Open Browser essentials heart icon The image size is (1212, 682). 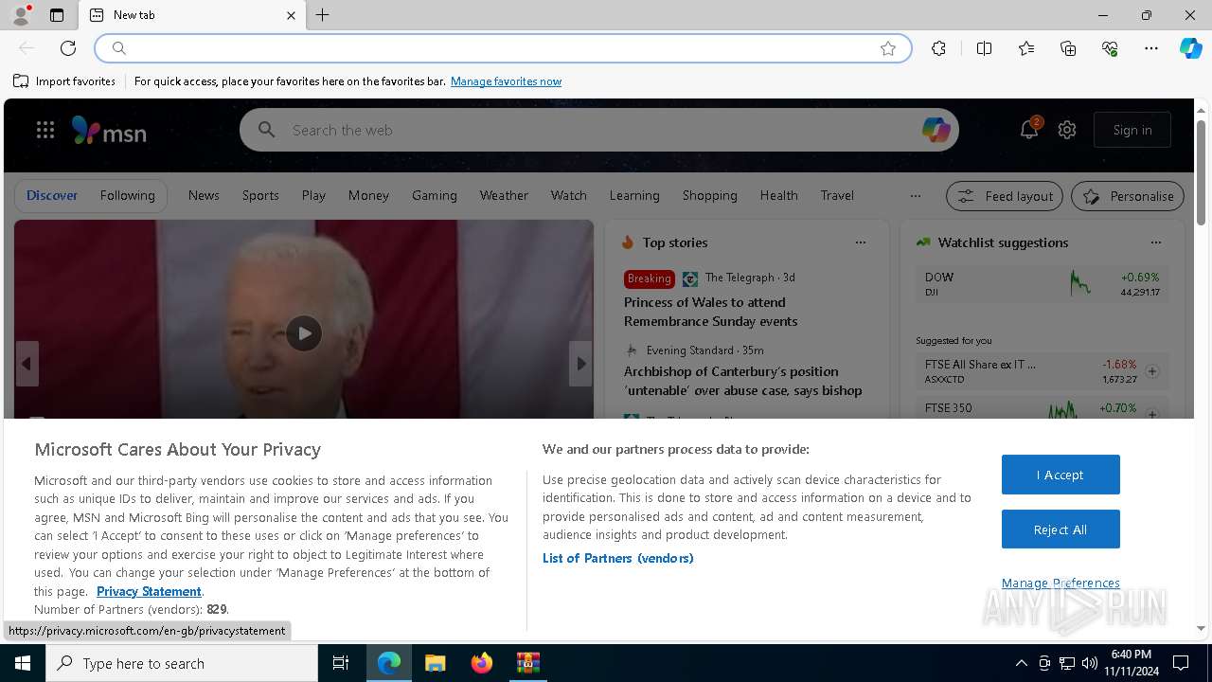[x=1110, y=48]
